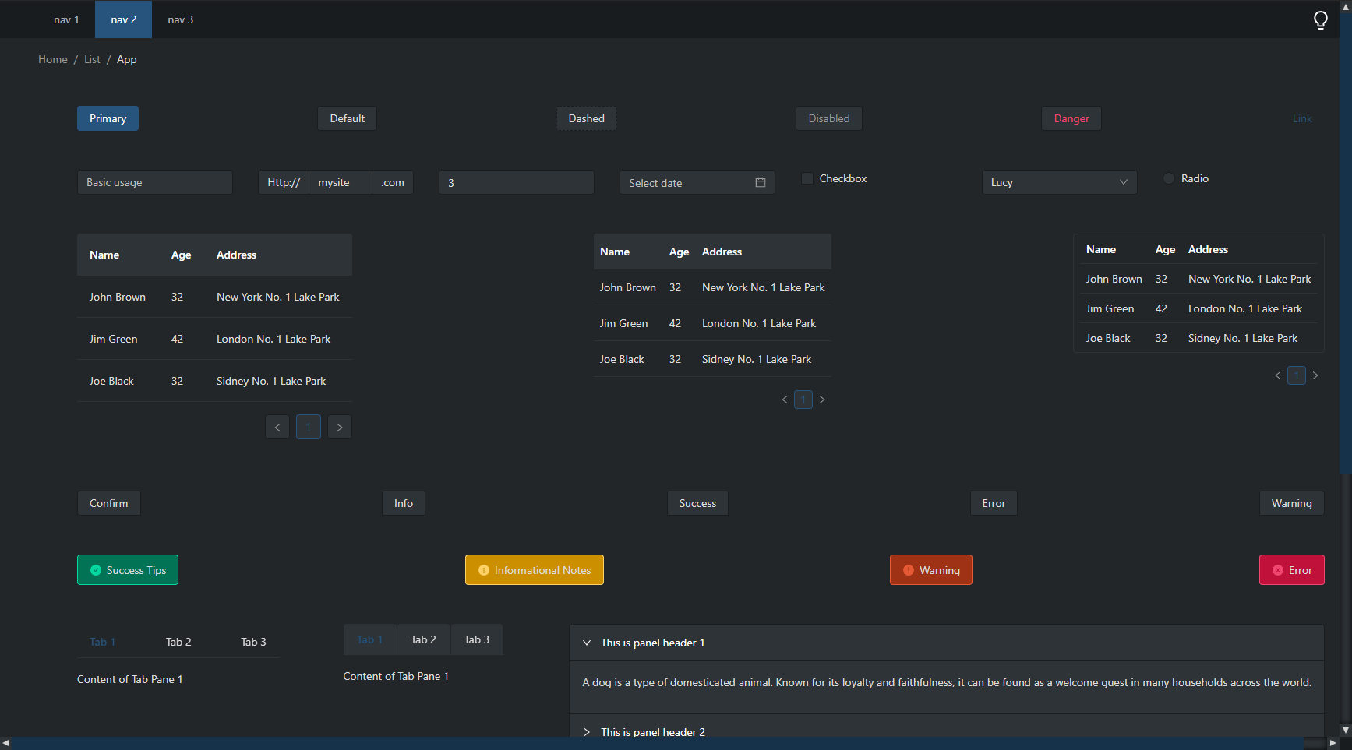Click previous page arrow under middle table
1352x750 pixels.
[x=785, y=399]
